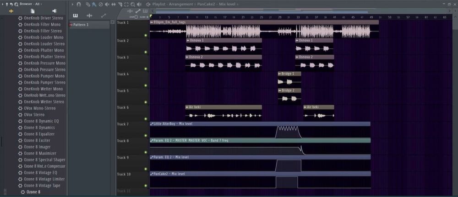Viewport: 458px width, 197px height.
Task: Click gear icon beside OVox Stereo
Action: (20, 115)
